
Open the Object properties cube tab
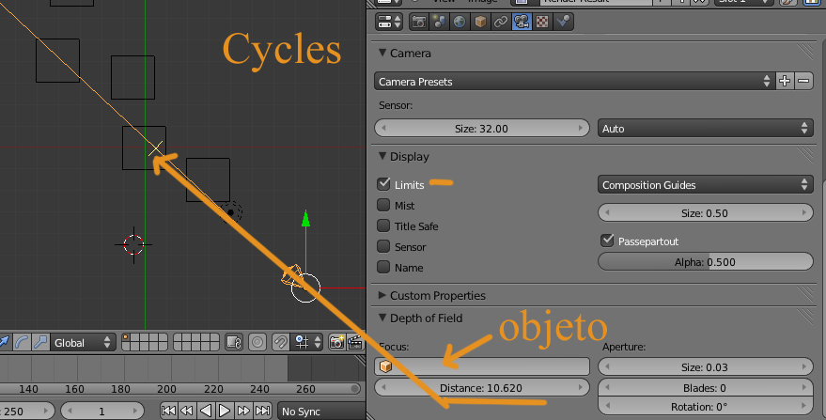pyautogui.click(x=480, y=22)
